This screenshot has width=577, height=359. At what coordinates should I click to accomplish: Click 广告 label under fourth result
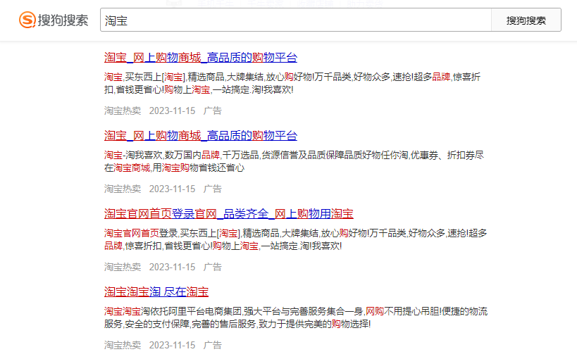[x=212, y=345]
